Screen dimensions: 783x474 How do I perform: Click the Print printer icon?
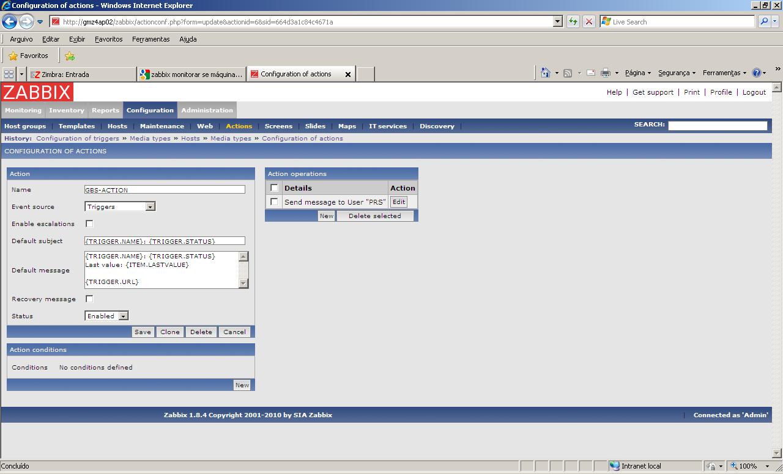click(x=606, y=73)
